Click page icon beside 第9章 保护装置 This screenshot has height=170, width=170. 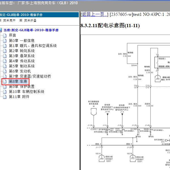coord(5,86)
